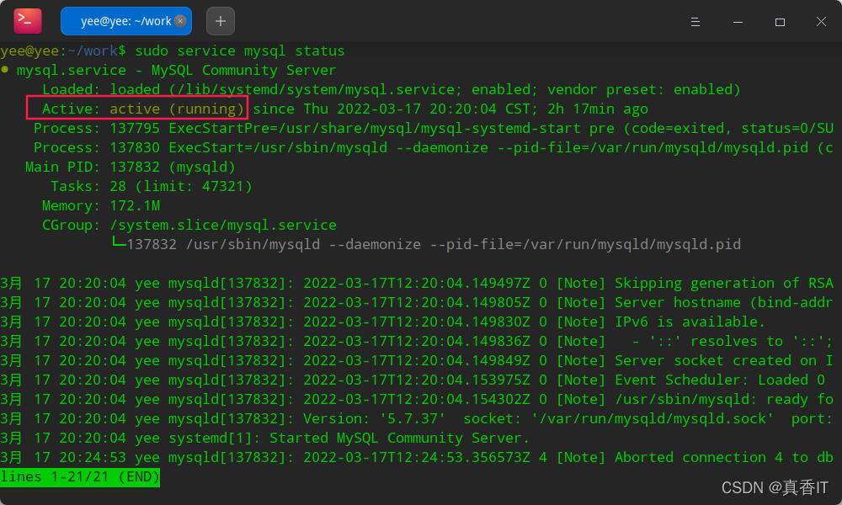Click log line 'Server socket created on'
The height and width of the screenshot is (505, 842).
tap(417, 360)
